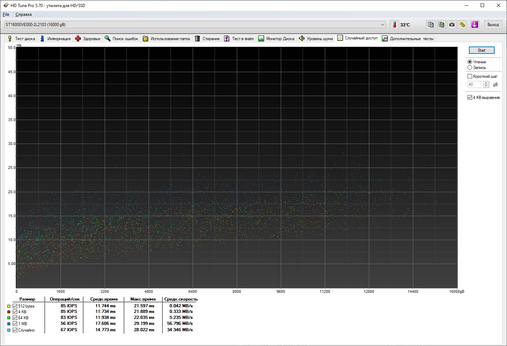The width and height of the screenshot is (507, 346).
Task: Toggle the Случайно checkbox
Action: coord(15,330)
